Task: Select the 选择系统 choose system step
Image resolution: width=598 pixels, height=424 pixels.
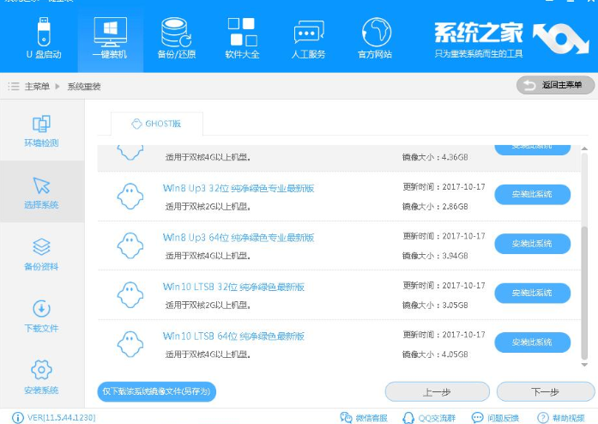Action: tap(41, 192)
